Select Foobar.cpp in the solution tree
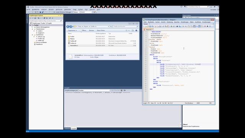Screen dimensions: 245x138 pos(41,38)
